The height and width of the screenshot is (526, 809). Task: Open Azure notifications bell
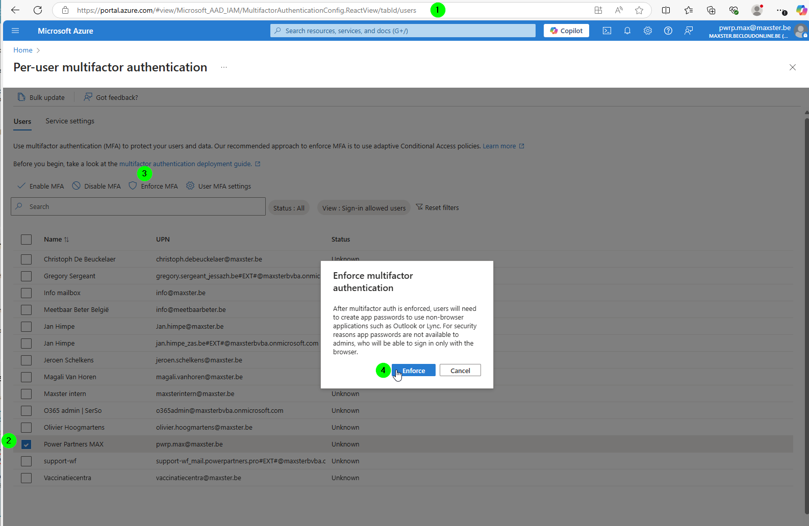627,31
